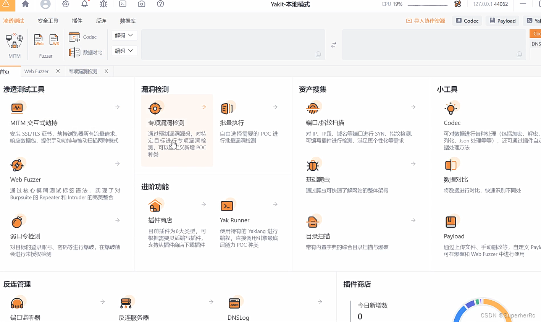Open the DNSLog icon
This screenshot has height=322, width=541.
(x=234, y=303)
